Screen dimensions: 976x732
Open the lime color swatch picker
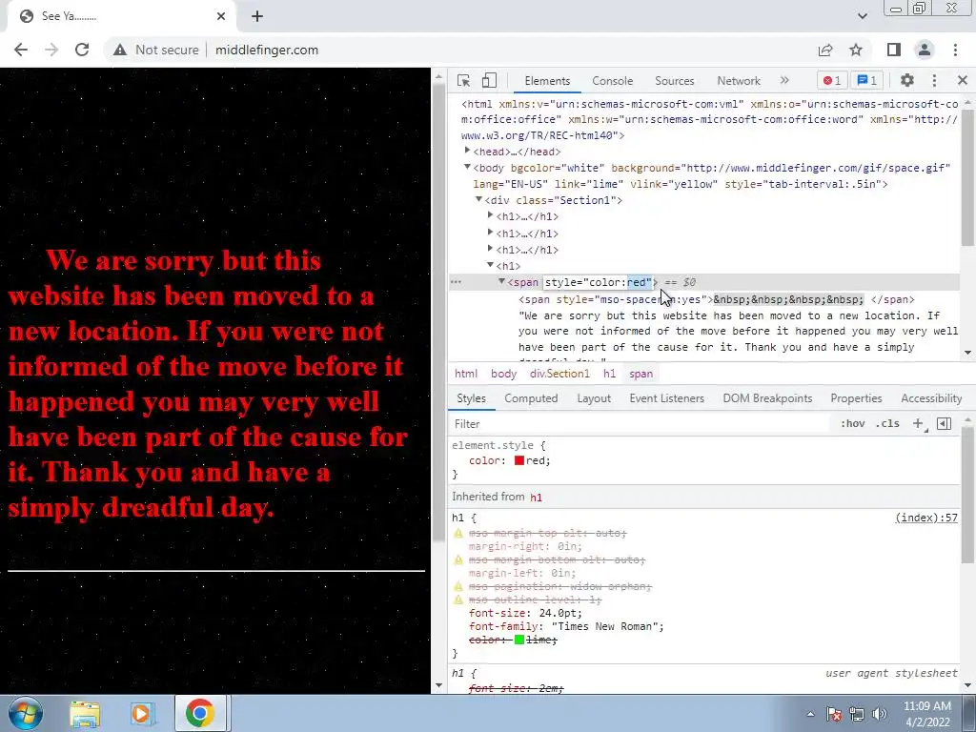tap(519, 640)
